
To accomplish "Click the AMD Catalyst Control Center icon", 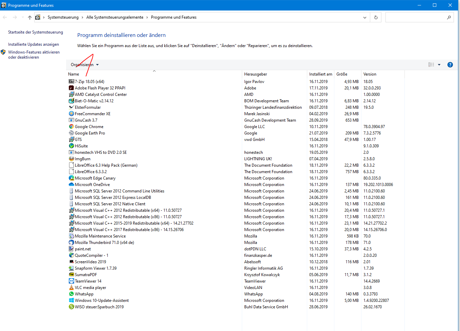I will [71, 94].
